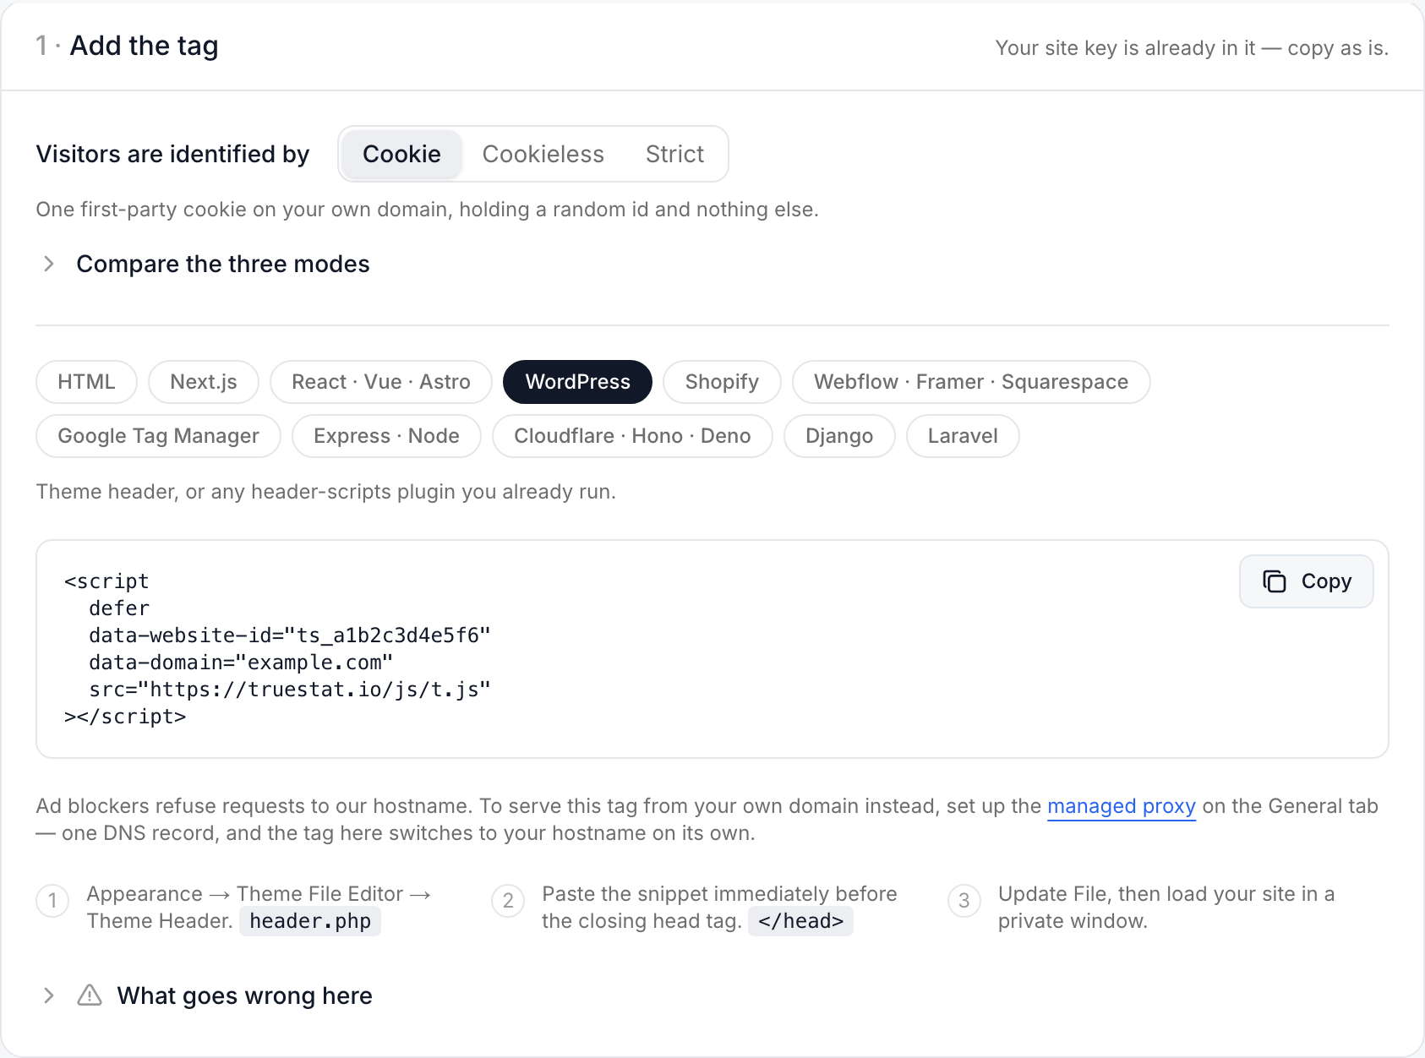Switch to Cookieless mode
This screenshot has width=1425, height=1058.
pyautogui.click(x=543, y=154)
